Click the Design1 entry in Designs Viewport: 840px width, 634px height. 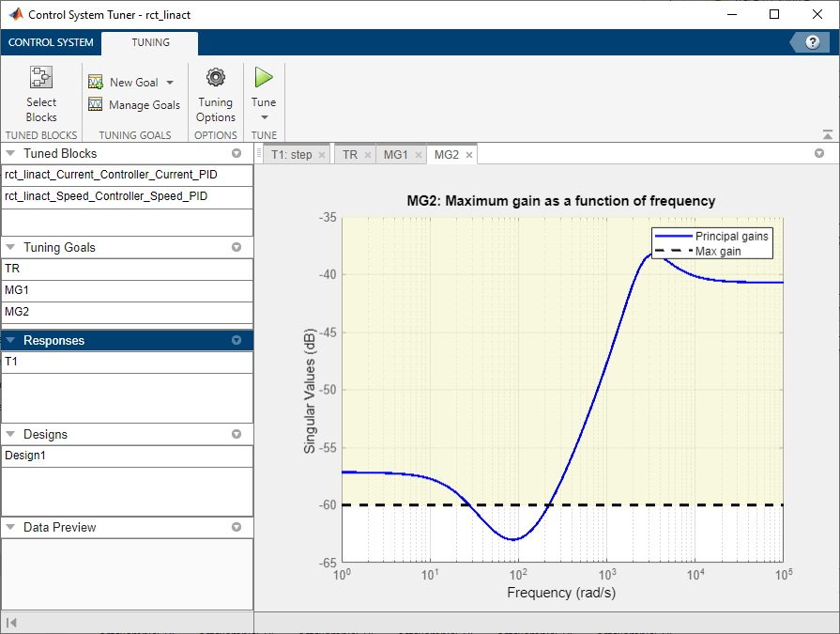point(23,456)
